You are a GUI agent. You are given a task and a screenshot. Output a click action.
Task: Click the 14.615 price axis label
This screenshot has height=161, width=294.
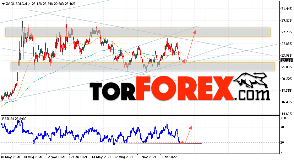(287, 114)
